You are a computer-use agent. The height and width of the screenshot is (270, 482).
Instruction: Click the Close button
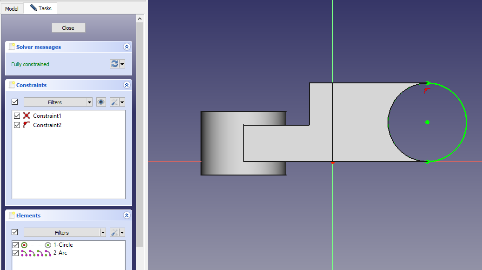point(68,28)
